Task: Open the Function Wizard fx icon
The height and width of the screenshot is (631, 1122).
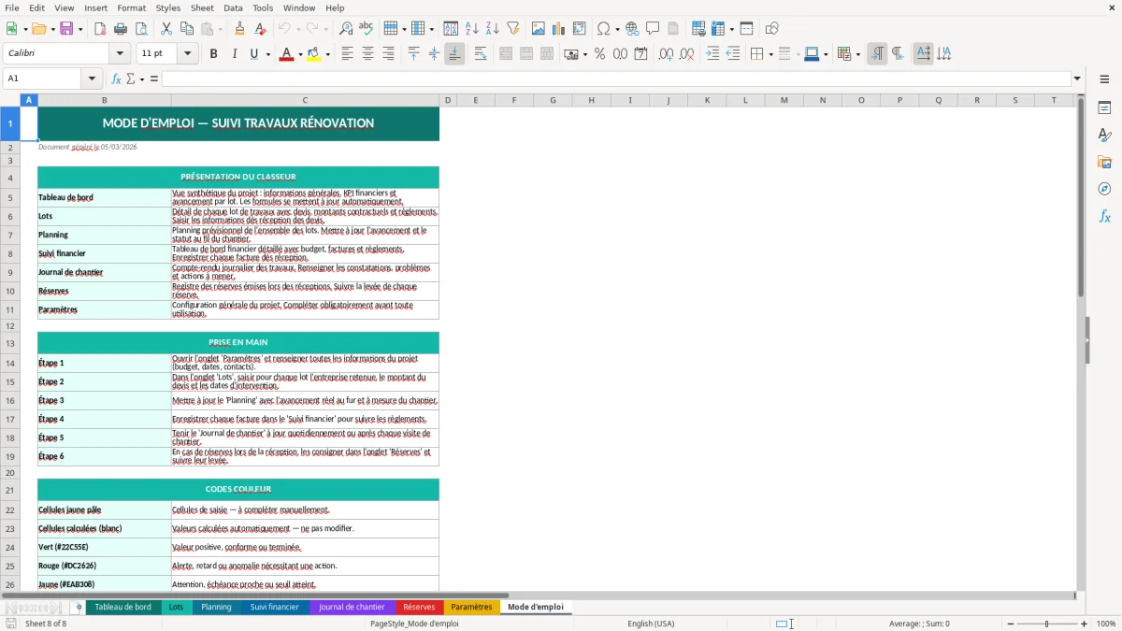Action: 116,79
